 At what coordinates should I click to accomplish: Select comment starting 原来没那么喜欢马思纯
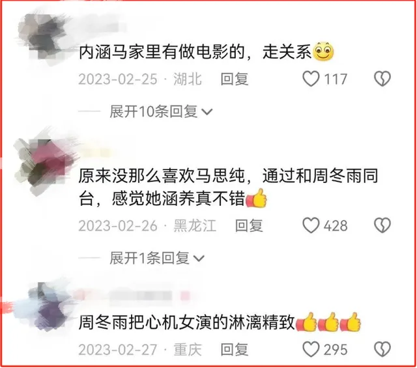pyautogui.click(x=228, y=187)
